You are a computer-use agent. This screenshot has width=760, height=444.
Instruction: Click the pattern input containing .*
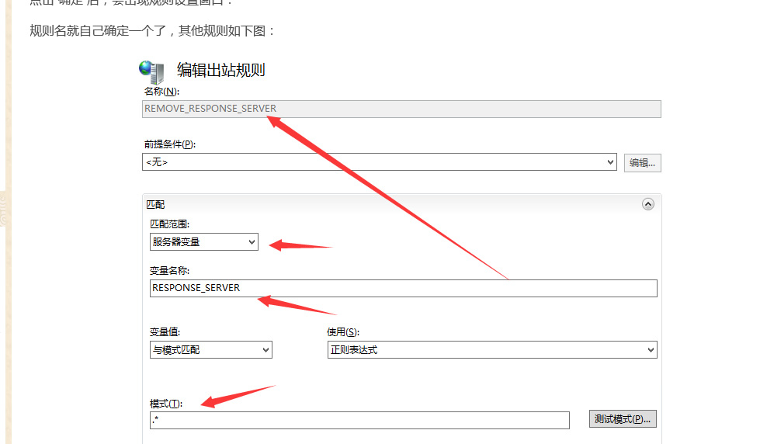tap(359, 420)
